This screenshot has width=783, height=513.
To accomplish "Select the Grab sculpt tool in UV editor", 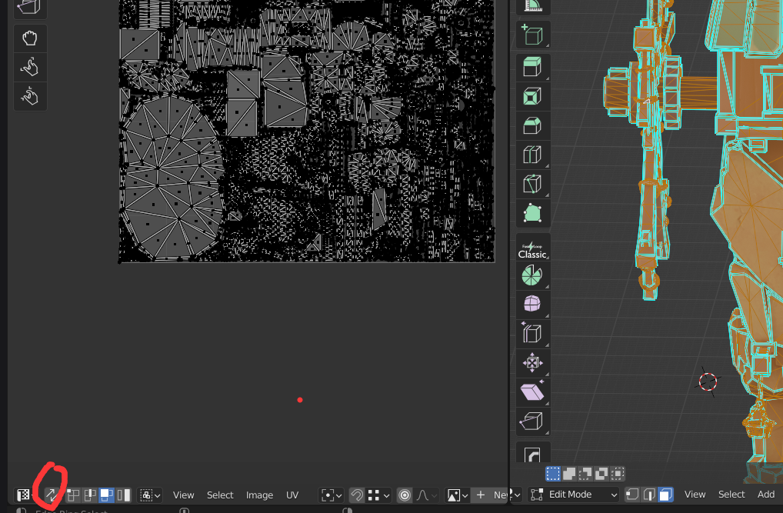I will pyautogui.click(x=30, y=38).
